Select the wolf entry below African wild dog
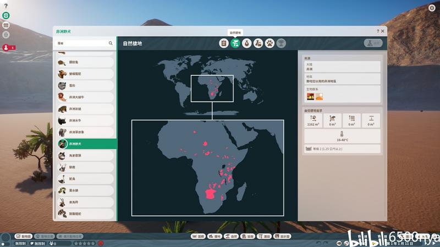This screenshot has height=247, width=440. (85, 155)
